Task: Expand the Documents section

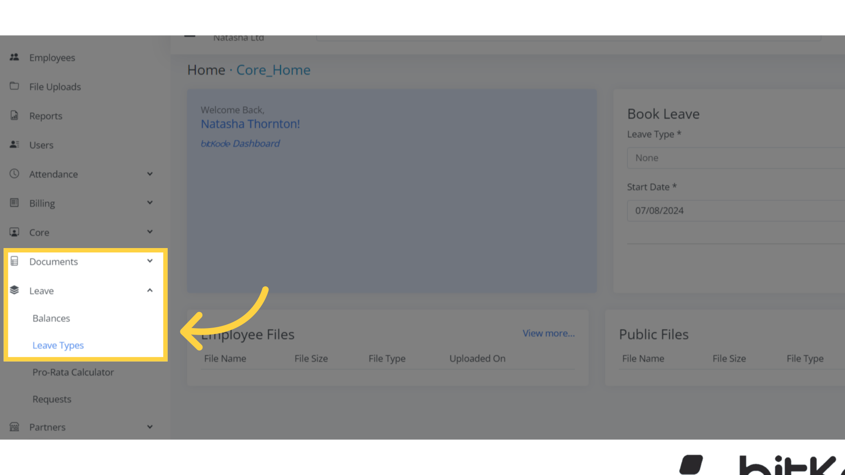Action: point(150,261)
